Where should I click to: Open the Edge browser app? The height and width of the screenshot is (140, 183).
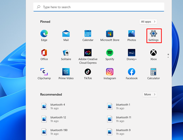[44, 34]
